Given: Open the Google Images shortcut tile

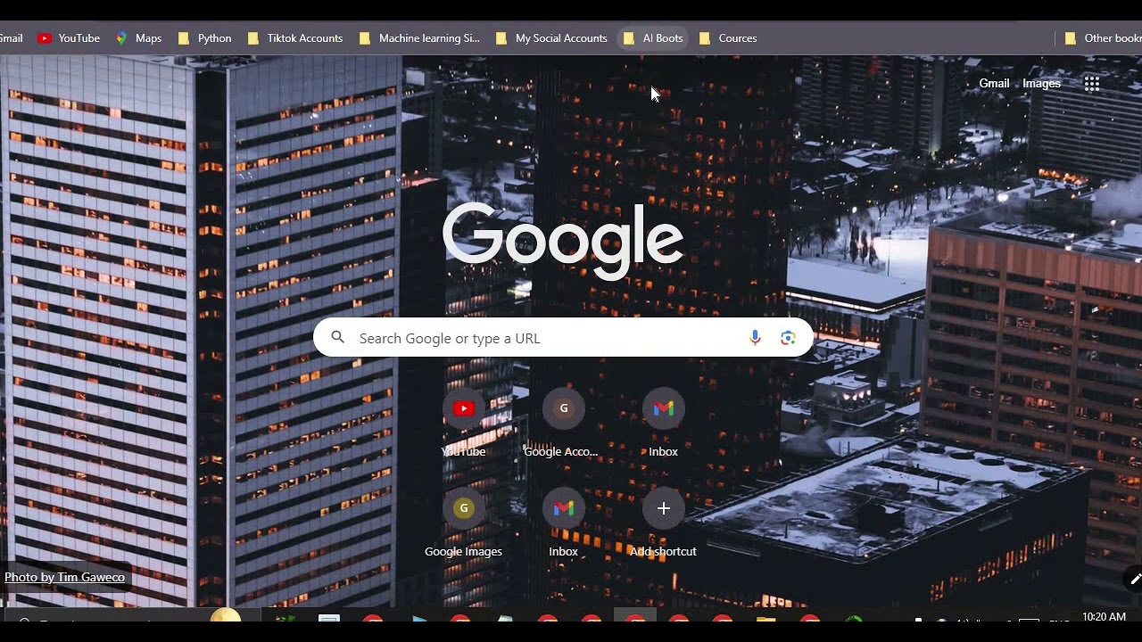Looking at the screenshot, I should (464, 523).
